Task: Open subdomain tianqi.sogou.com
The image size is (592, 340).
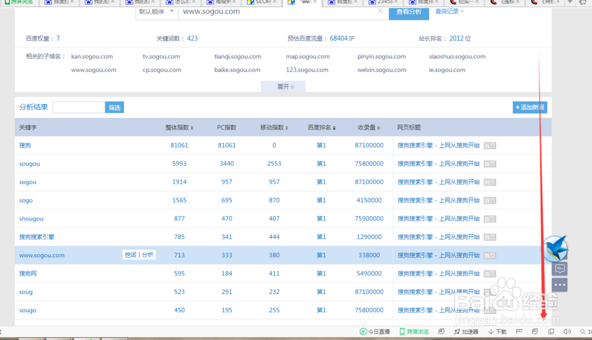Action: (238, 57)
